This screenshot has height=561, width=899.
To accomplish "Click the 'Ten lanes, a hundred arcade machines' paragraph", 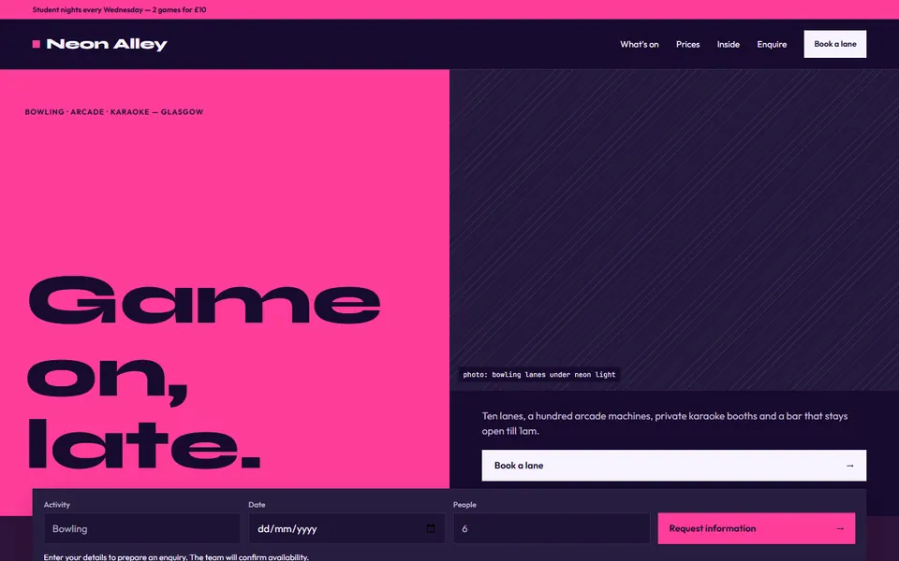I will point(665,423).
